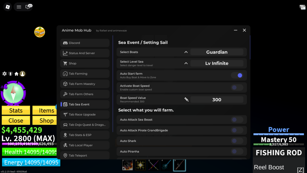Disable Auto Start farm toggle
Screen dimensions: 307x173
point(237,75)
